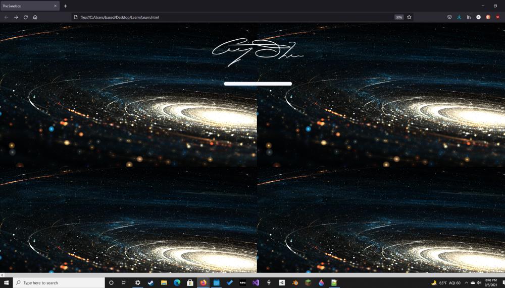This screenshot has height=288, width=505.
Task: Expand hidden system tray icons chevron
Action: pyautogui.click(x=466, y=282)
